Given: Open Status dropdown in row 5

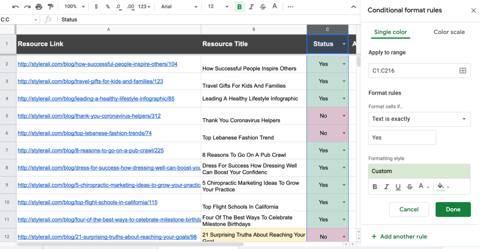Looking at the screenshot, I should click(344, 116).
